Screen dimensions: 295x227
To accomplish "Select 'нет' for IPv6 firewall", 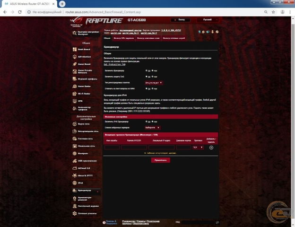I will [152, 122].
